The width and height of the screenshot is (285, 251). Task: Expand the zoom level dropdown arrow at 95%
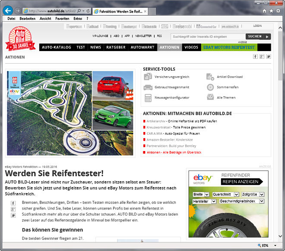click(x=275, y=245)
